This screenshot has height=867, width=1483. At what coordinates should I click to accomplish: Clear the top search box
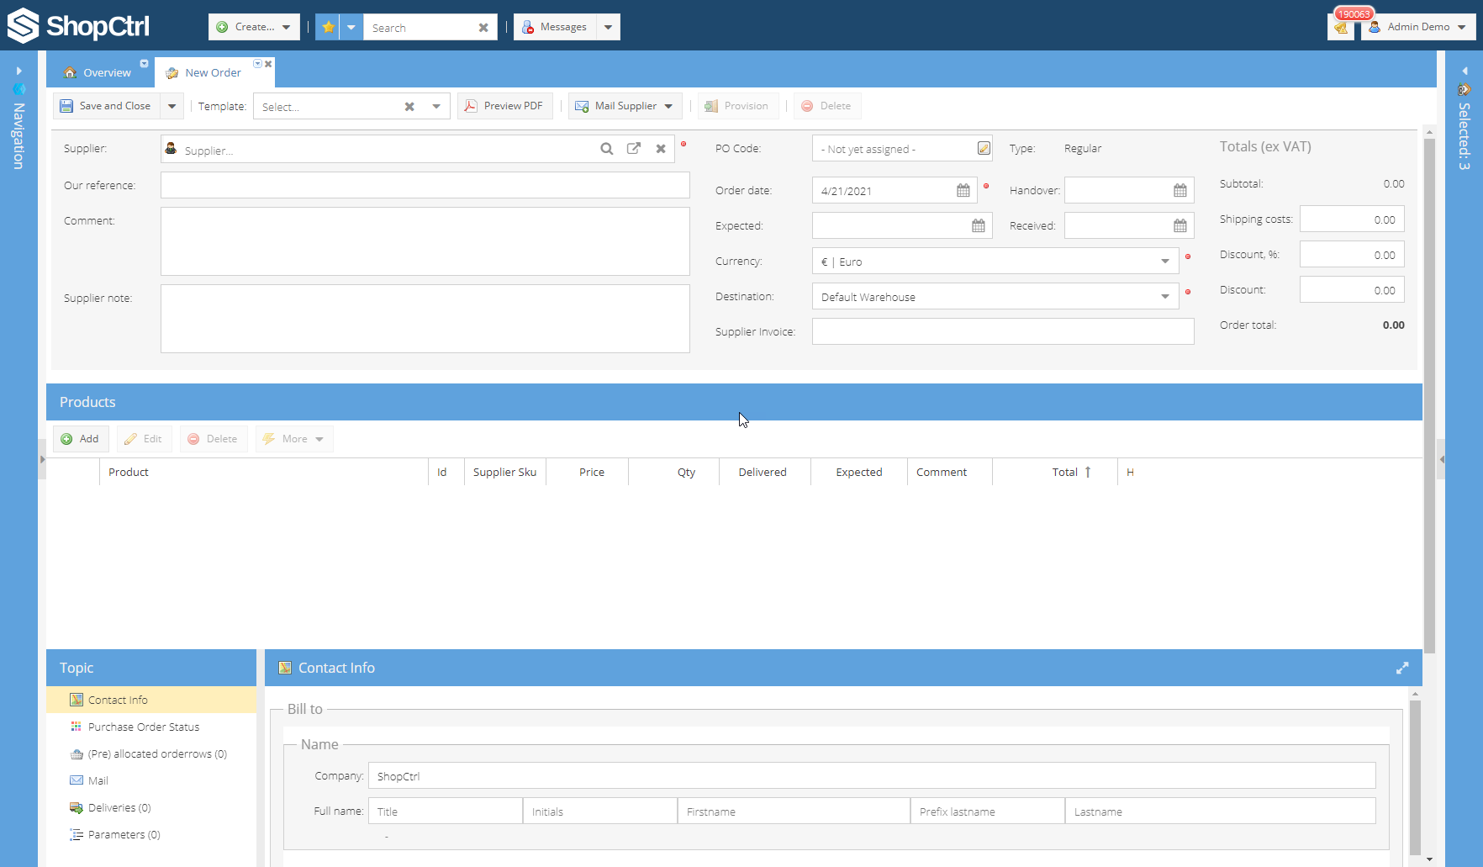[483, 28]
